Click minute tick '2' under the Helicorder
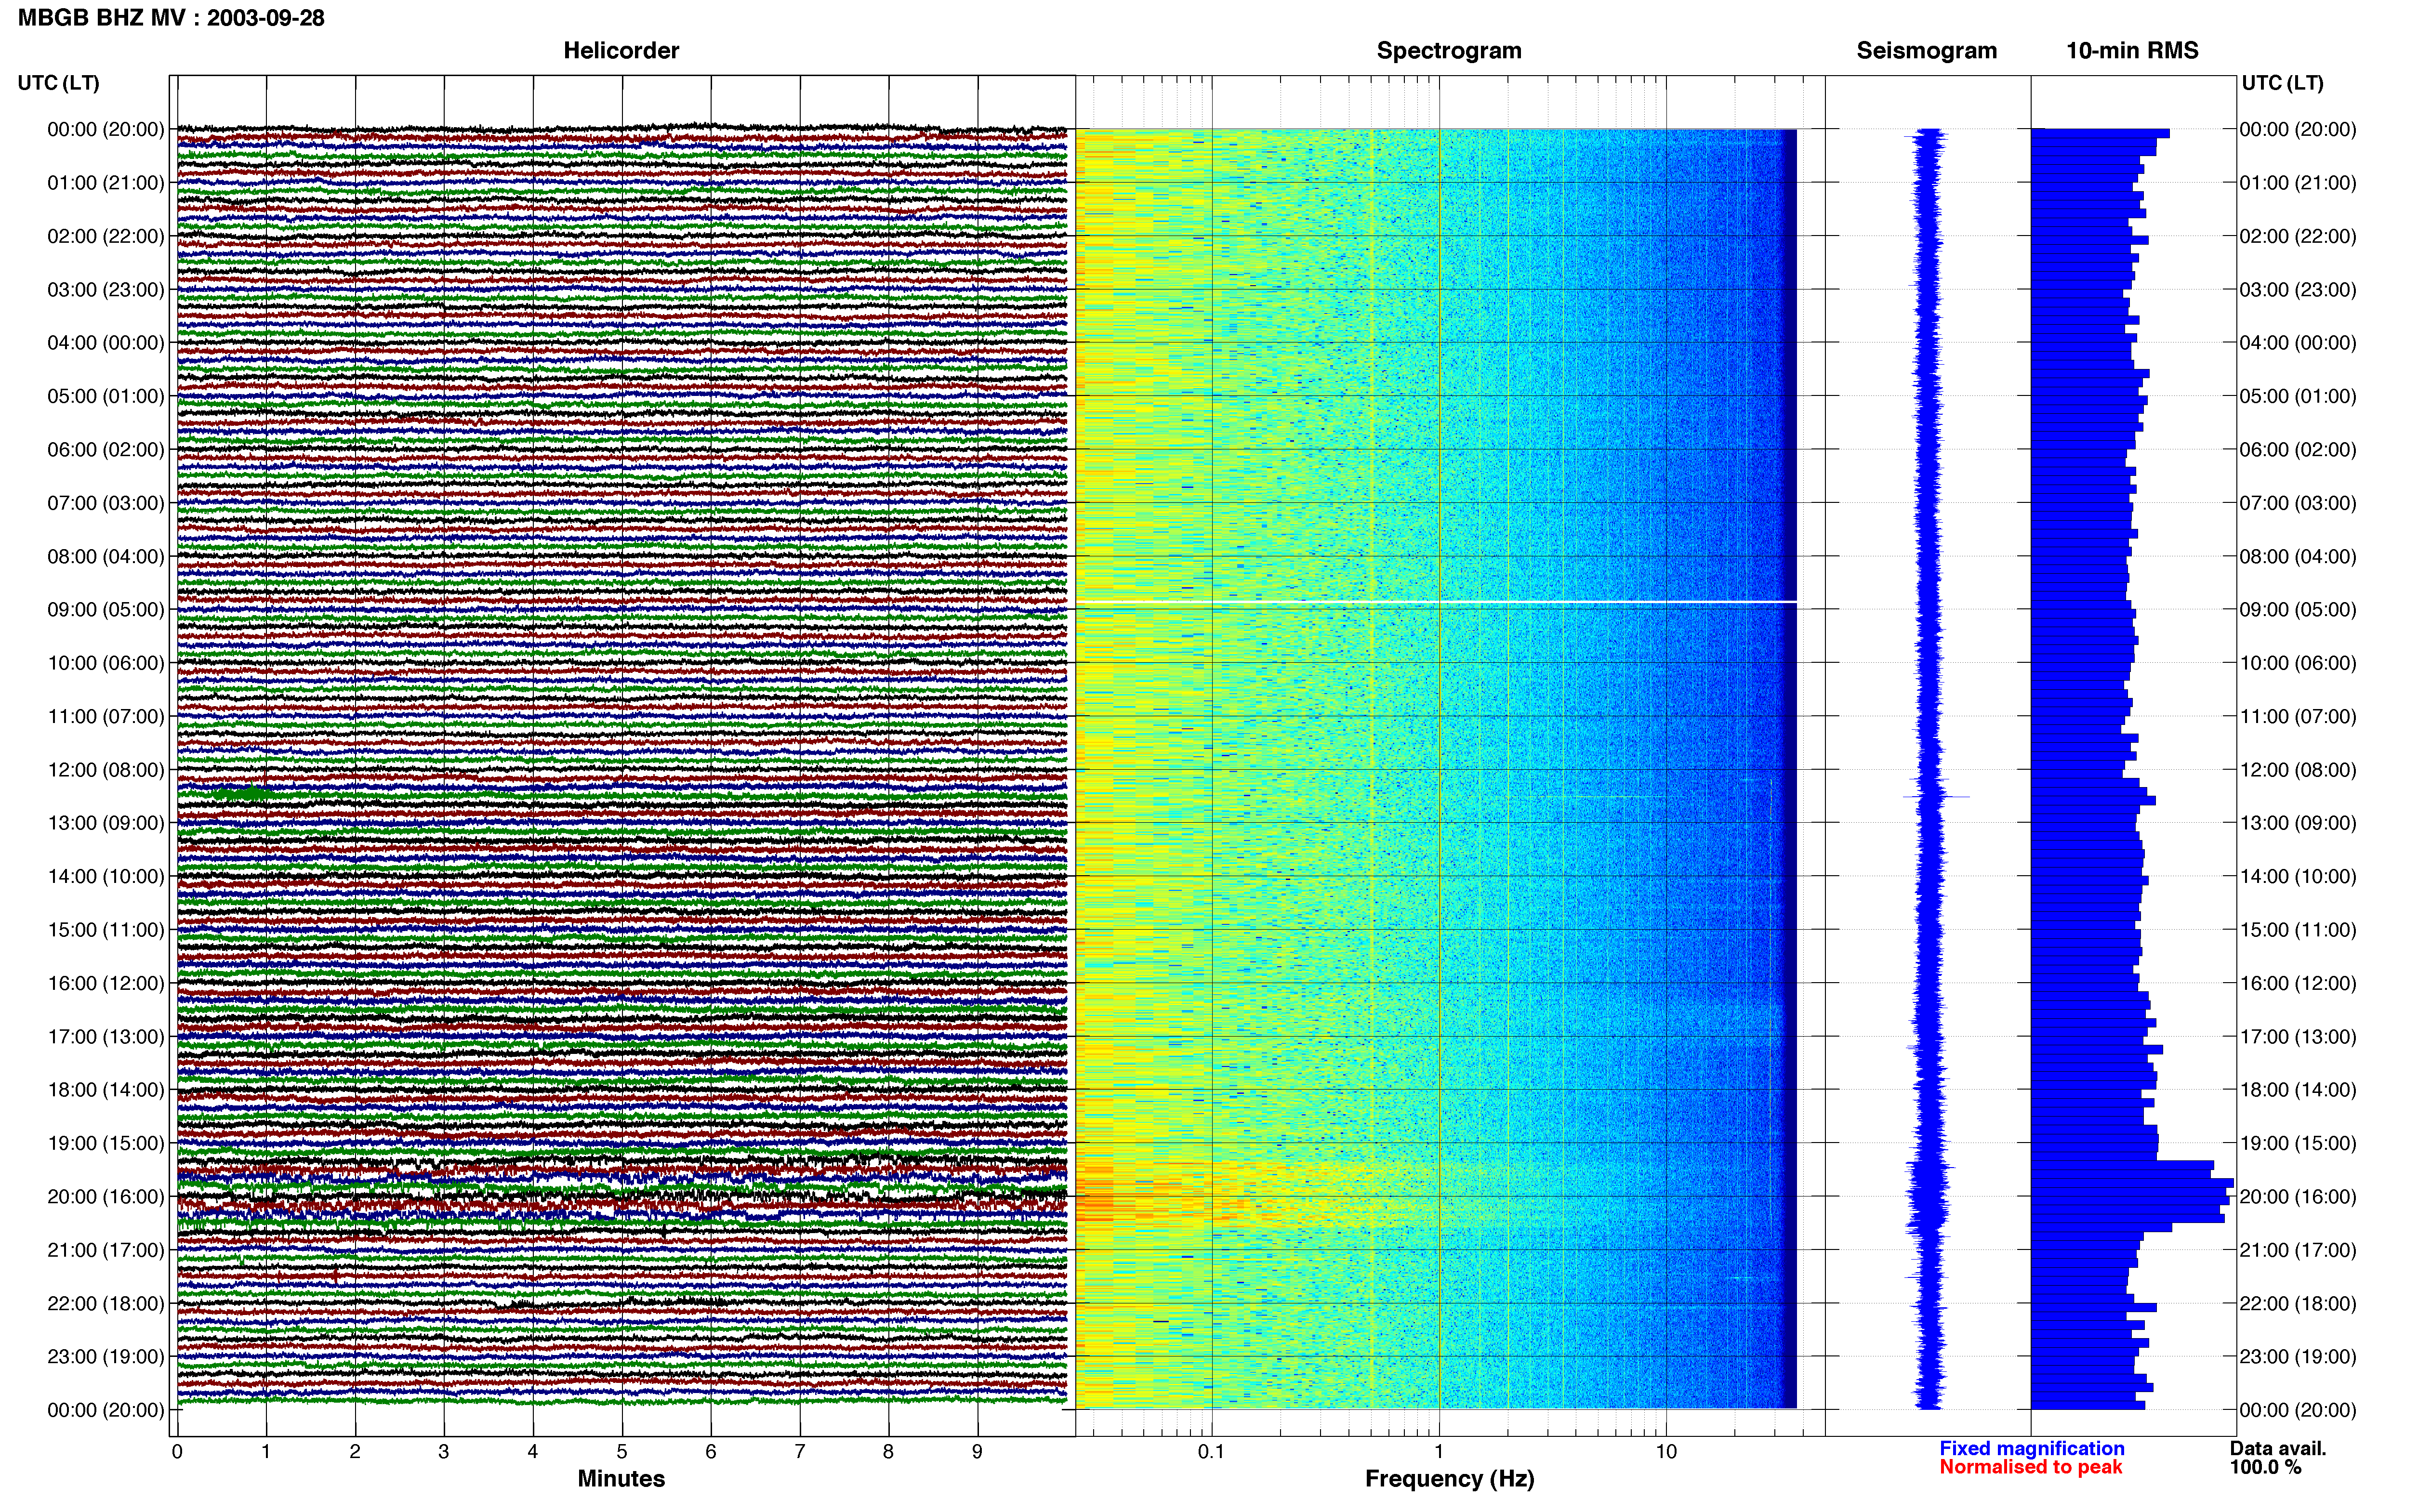Viewport: 2418px width, 1512px height. click(355, 1451)
